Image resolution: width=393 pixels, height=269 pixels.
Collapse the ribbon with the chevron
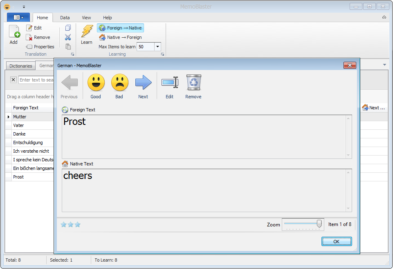coord(384,17)
